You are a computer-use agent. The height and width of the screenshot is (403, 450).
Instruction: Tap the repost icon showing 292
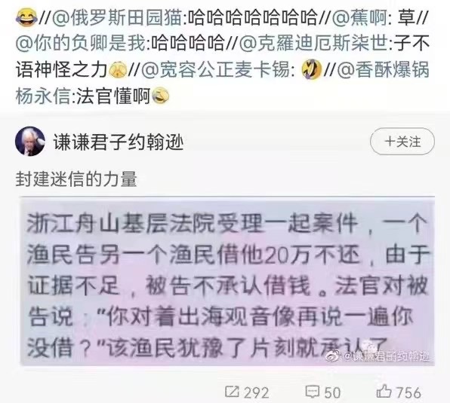coord(233,392)
